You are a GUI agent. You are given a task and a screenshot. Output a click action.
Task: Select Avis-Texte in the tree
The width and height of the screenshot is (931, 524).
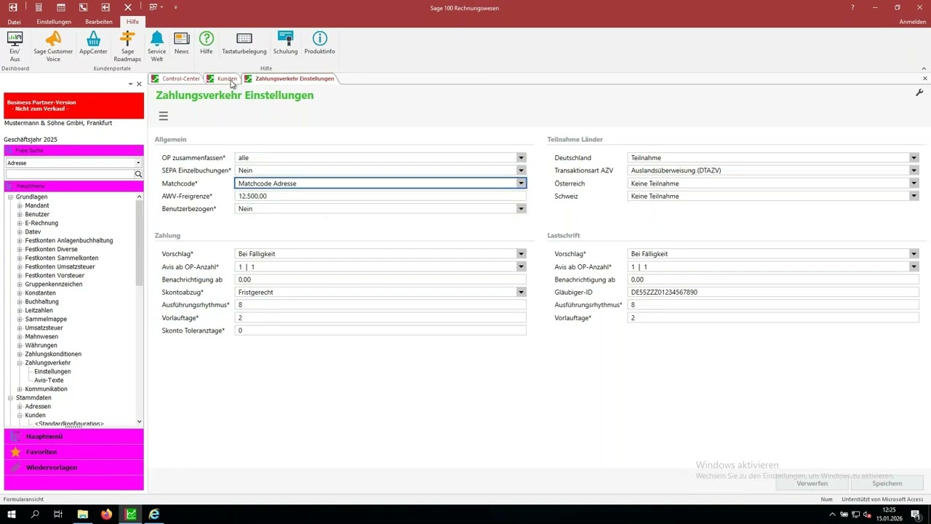tap(49, 381)
